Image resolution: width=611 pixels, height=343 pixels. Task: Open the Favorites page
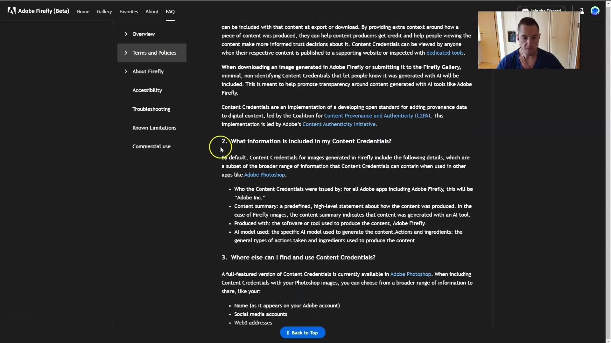point(129,12)
